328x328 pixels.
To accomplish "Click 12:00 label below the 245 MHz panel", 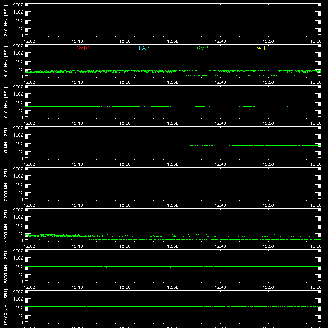I will pyautogui.click(x=30, y=41).
